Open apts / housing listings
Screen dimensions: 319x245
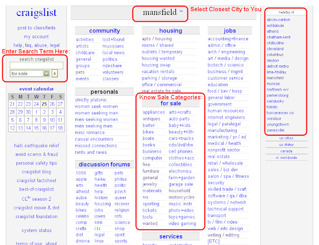coord(157,39)
